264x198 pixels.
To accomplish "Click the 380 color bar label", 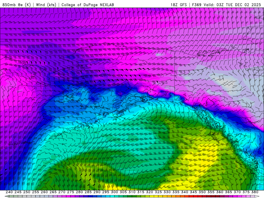I will (255, 192).
